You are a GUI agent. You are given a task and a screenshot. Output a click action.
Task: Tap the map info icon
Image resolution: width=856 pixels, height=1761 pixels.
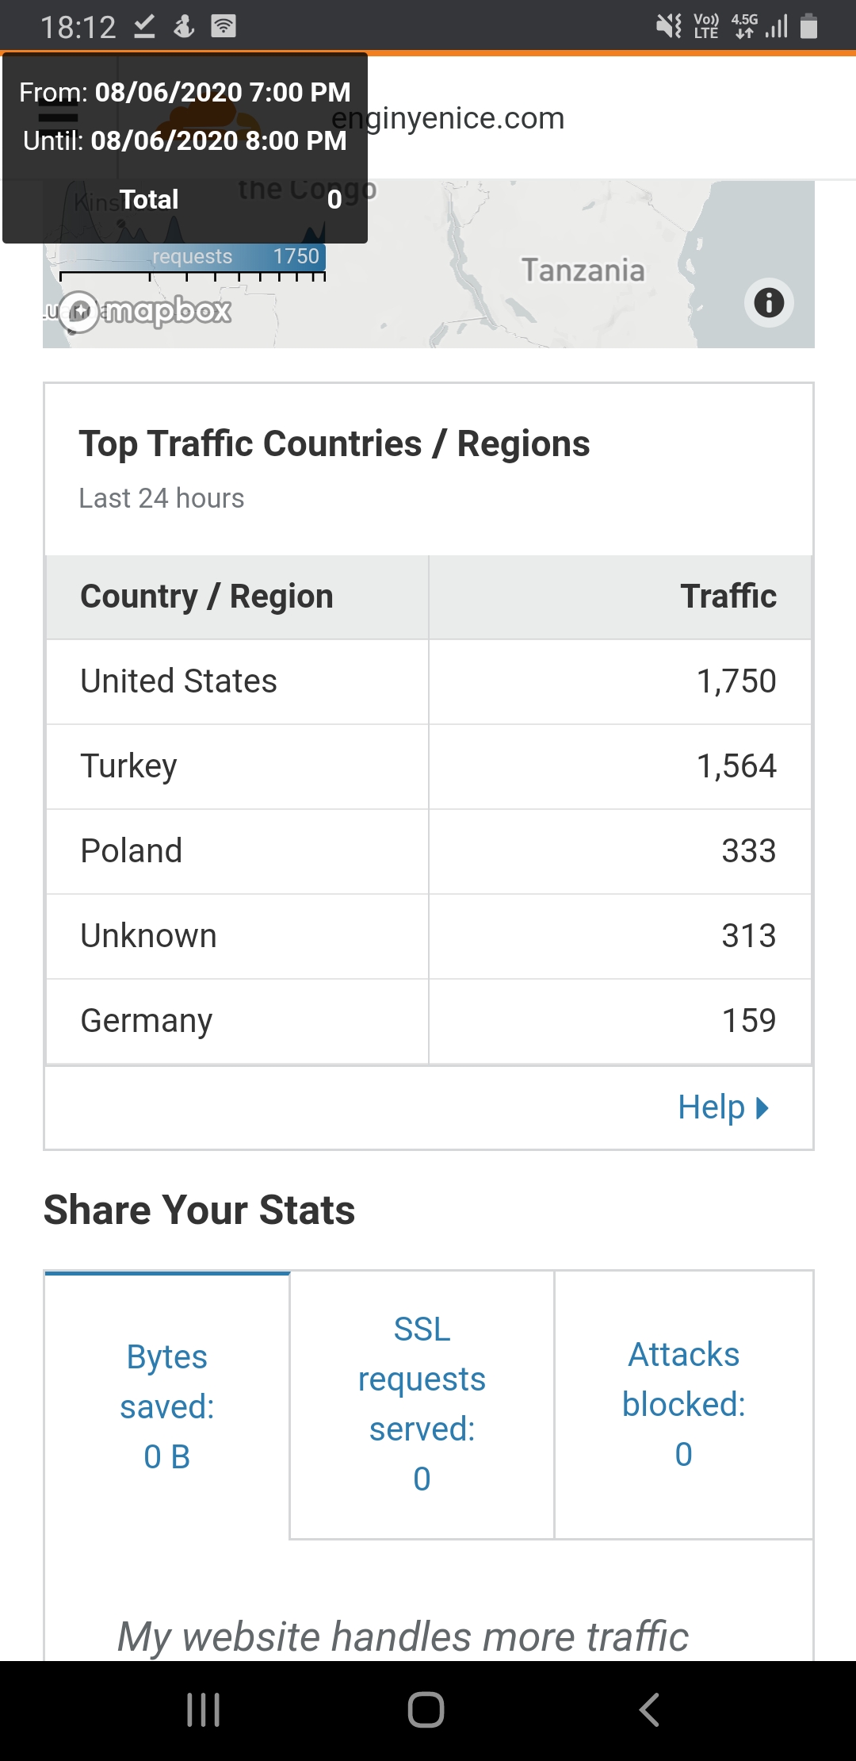769,302
